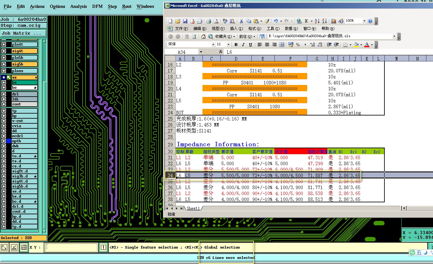Screen dimensions: 433x264
Task: Toggle checkbox for layer sig4t
Action: click(4, 51)
